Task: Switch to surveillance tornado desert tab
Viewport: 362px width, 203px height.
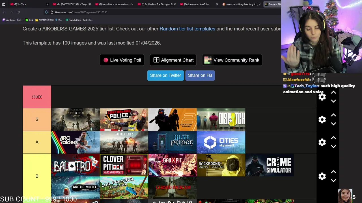Action: pos(114,4)
